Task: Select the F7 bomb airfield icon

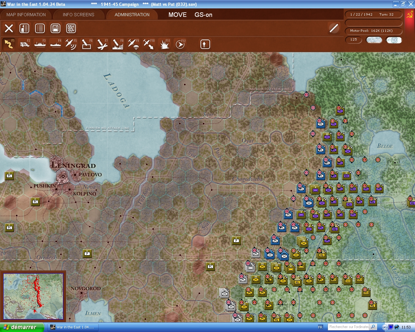Action: [102, 44]
